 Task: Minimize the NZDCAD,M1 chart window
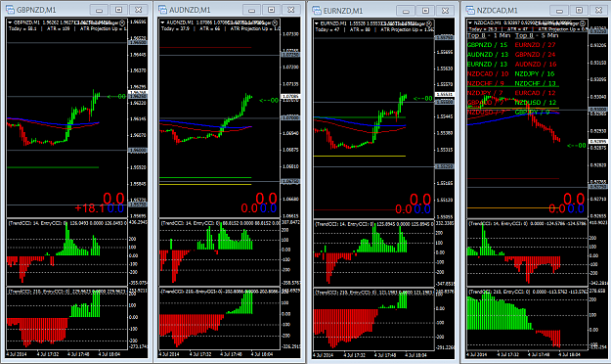point(559,11)
